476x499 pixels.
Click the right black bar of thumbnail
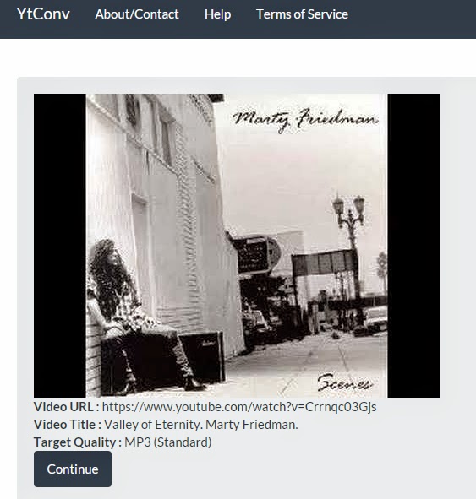(413, 246)
